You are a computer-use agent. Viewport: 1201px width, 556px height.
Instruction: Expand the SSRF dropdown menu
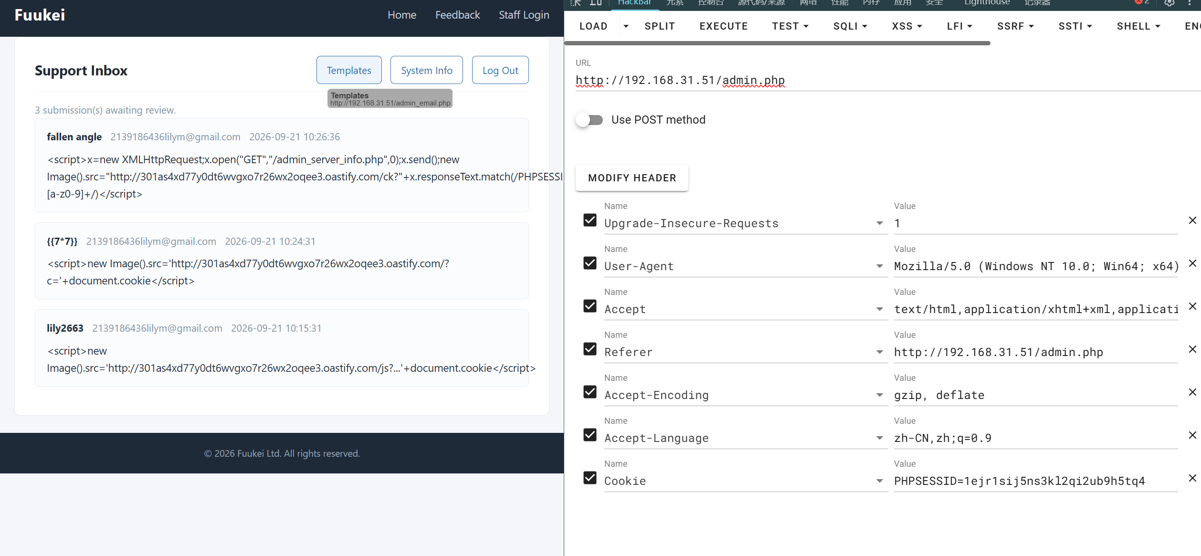[x=1015, y=26]
